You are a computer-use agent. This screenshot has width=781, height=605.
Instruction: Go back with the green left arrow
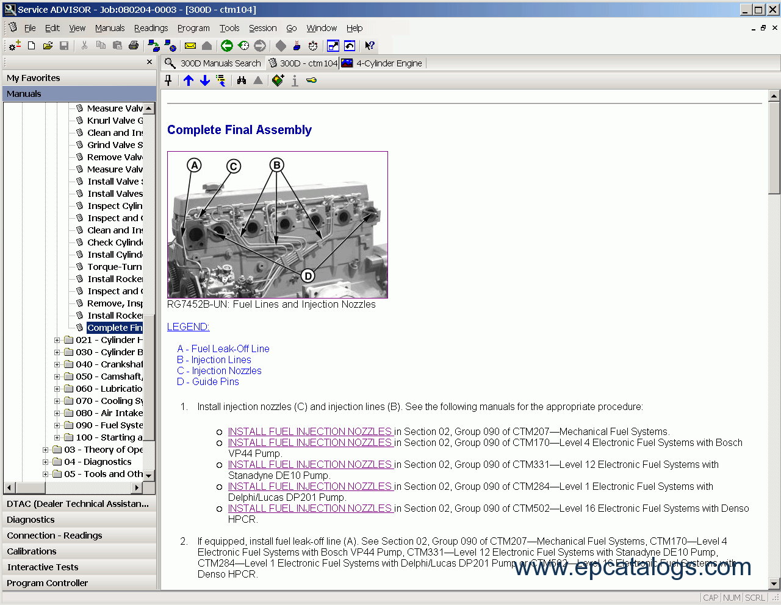point(227,46)
